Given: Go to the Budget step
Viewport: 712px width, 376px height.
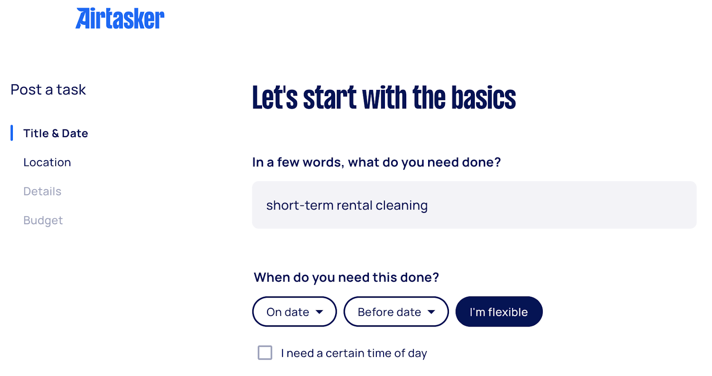Looking at the screenshot, I should click(43, 220).
